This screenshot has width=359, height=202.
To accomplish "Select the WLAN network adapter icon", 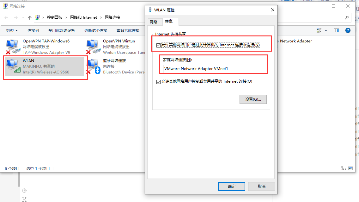I will (13, 66).
